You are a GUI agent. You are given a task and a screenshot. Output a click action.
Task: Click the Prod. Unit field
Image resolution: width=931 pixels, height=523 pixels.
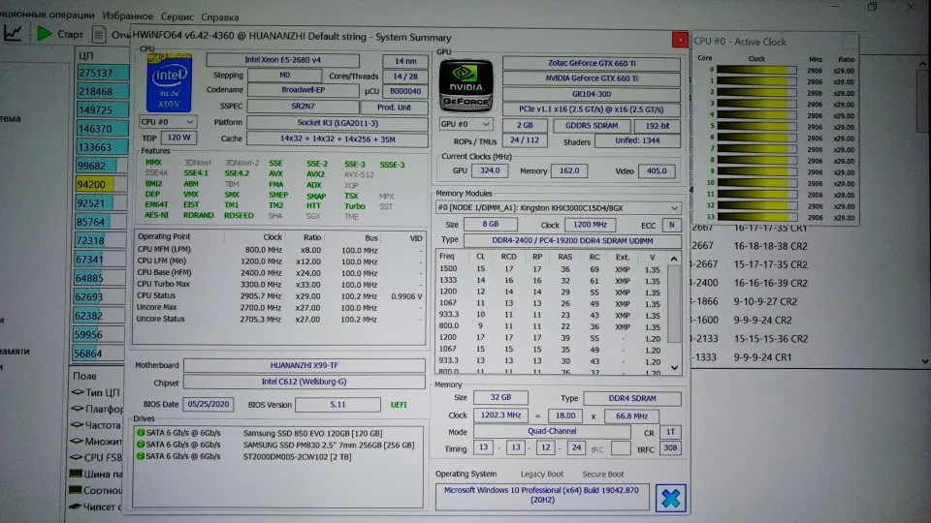(395, 108)
